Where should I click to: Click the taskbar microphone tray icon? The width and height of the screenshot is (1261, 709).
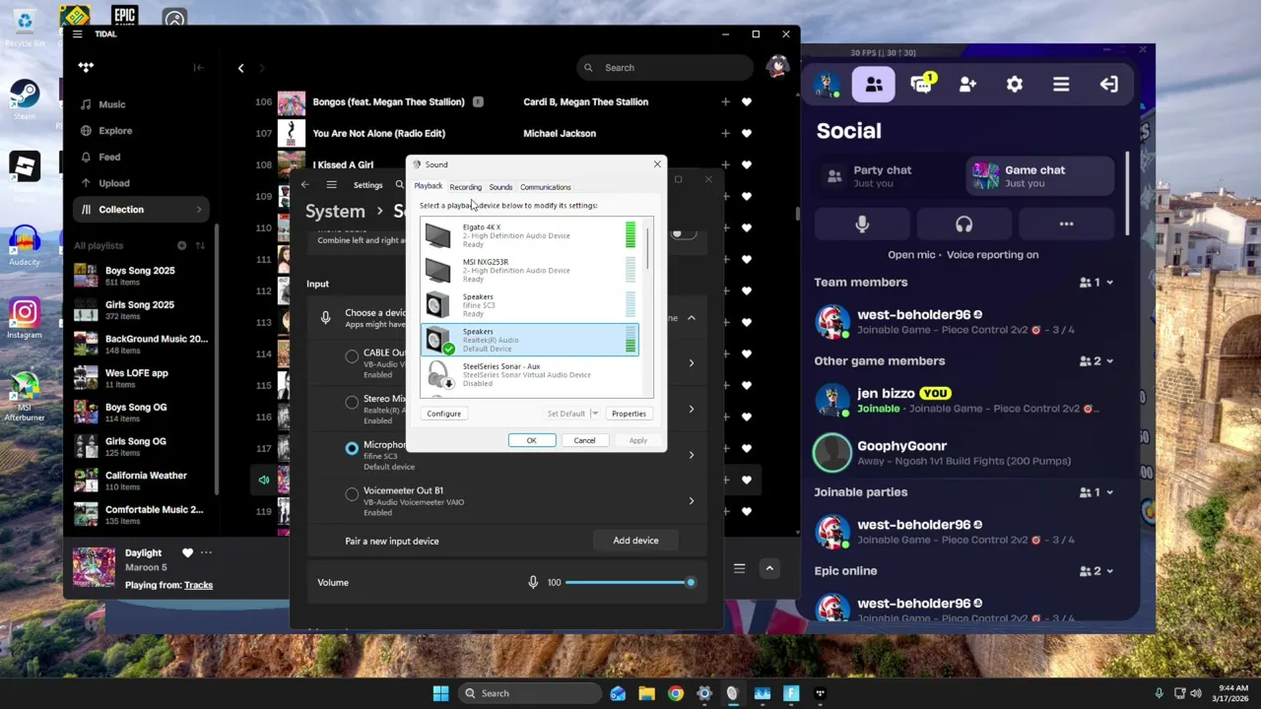tap(1159, 693)
